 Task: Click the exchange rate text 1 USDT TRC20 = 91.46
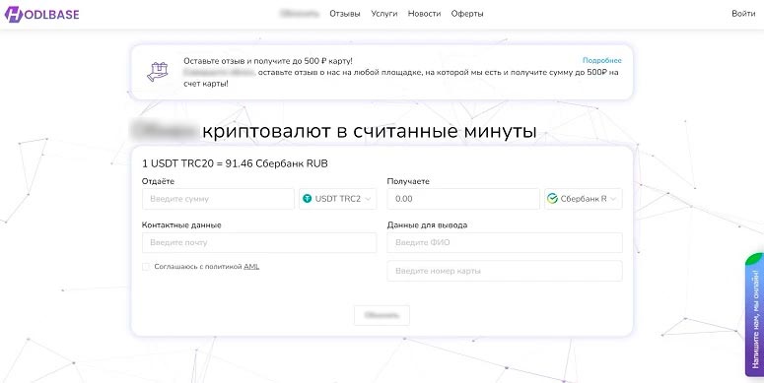[235, 163]
